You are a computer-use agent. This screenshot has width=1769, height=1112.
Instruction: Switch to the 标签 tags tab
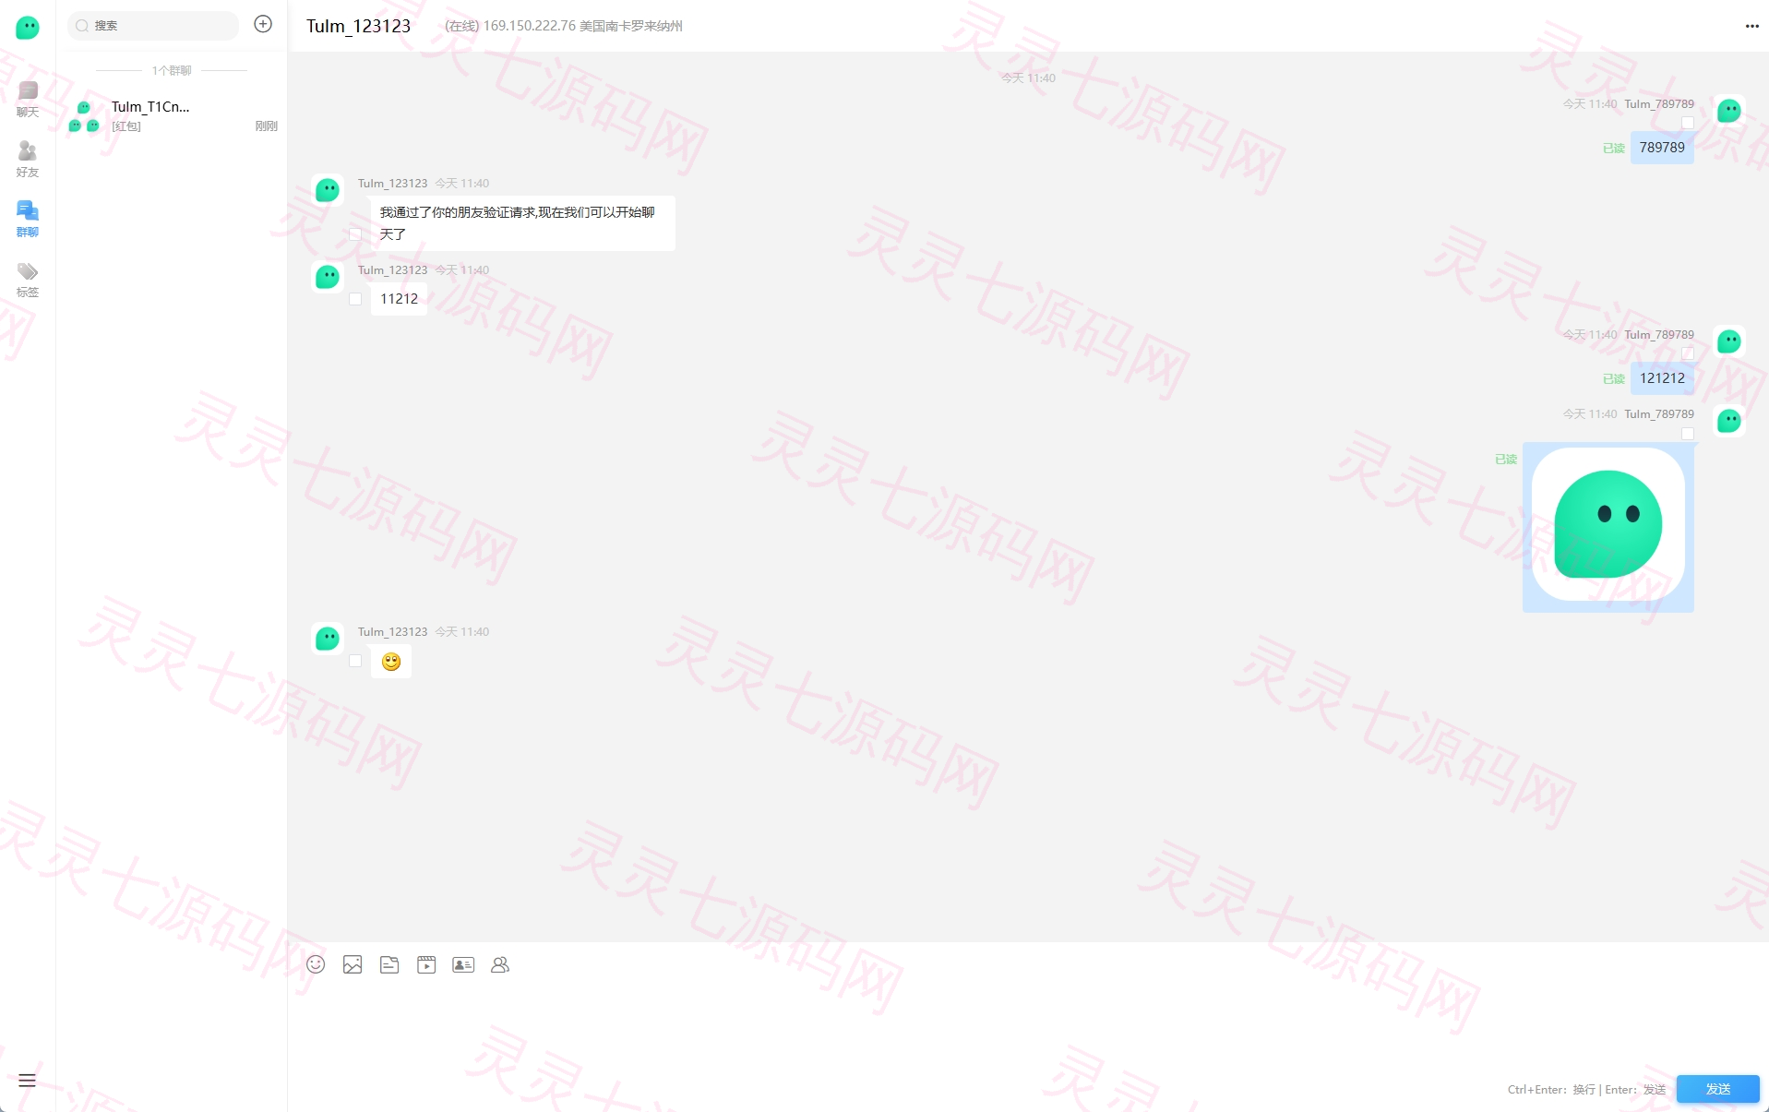[x=28, y=280]
